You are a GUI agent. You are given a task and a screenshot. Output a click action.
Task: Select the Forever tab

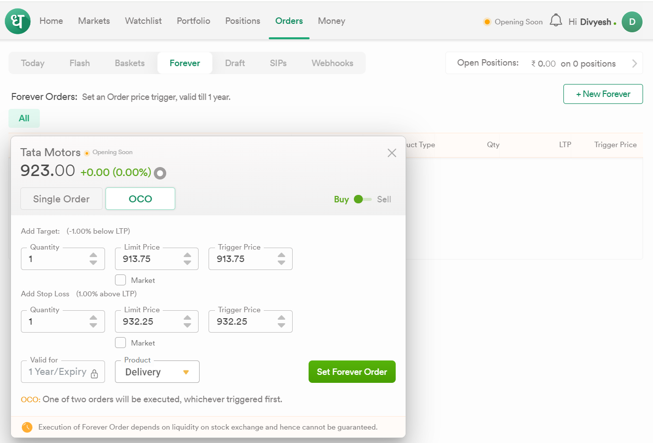pyautogui.click(x=185, y=63)
